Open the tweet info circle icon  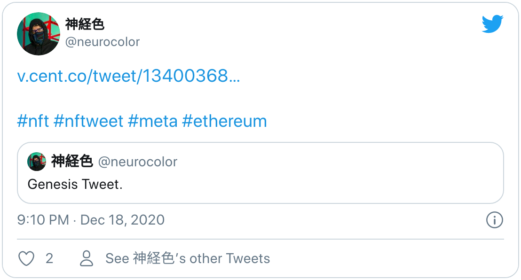point(494,220)
